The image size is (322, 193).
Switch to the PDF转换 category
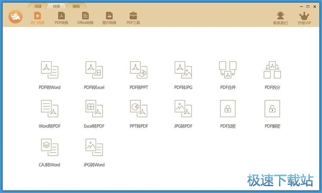pyautogui.click(x=61, y=18)
